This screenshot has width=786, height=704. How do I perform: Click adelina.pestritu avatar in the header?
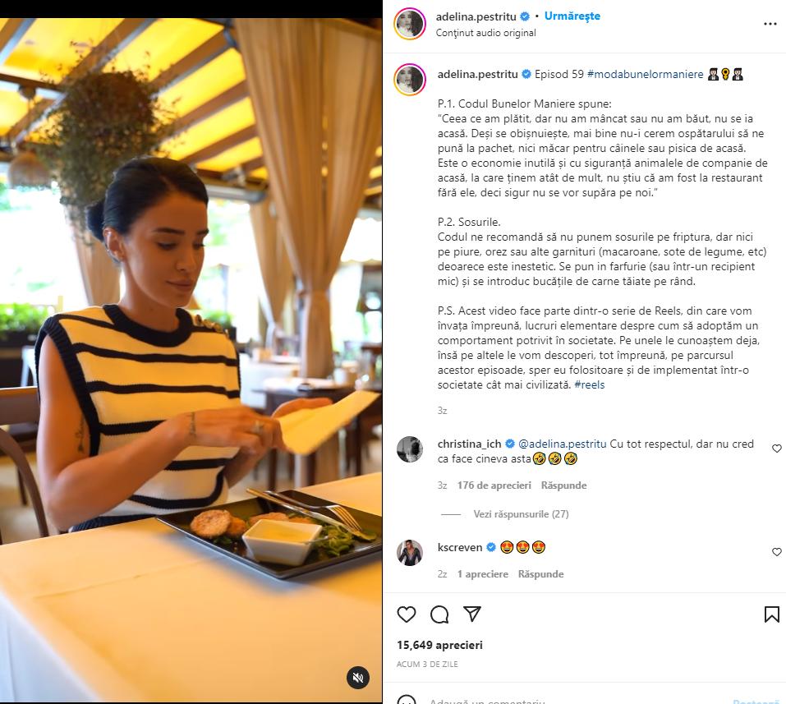410,24
